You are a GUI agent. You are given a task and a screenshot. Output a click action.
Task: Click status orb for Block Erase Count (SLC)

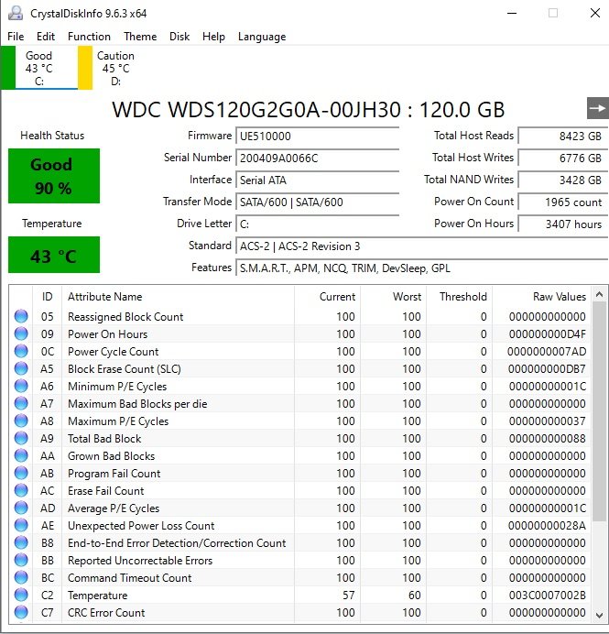(21, 368)
